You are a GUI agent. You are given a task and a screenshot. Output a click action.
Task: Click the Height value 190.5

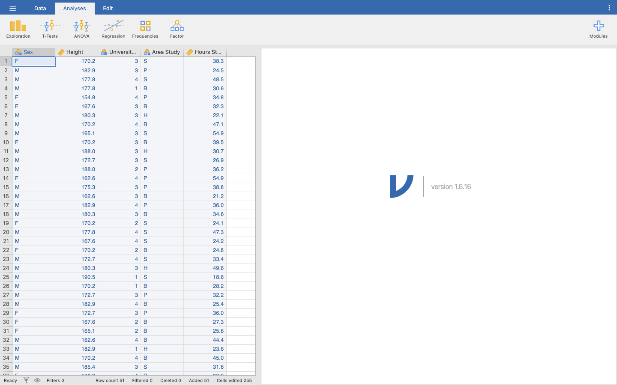pyautogui.click(x=77, y=277)
